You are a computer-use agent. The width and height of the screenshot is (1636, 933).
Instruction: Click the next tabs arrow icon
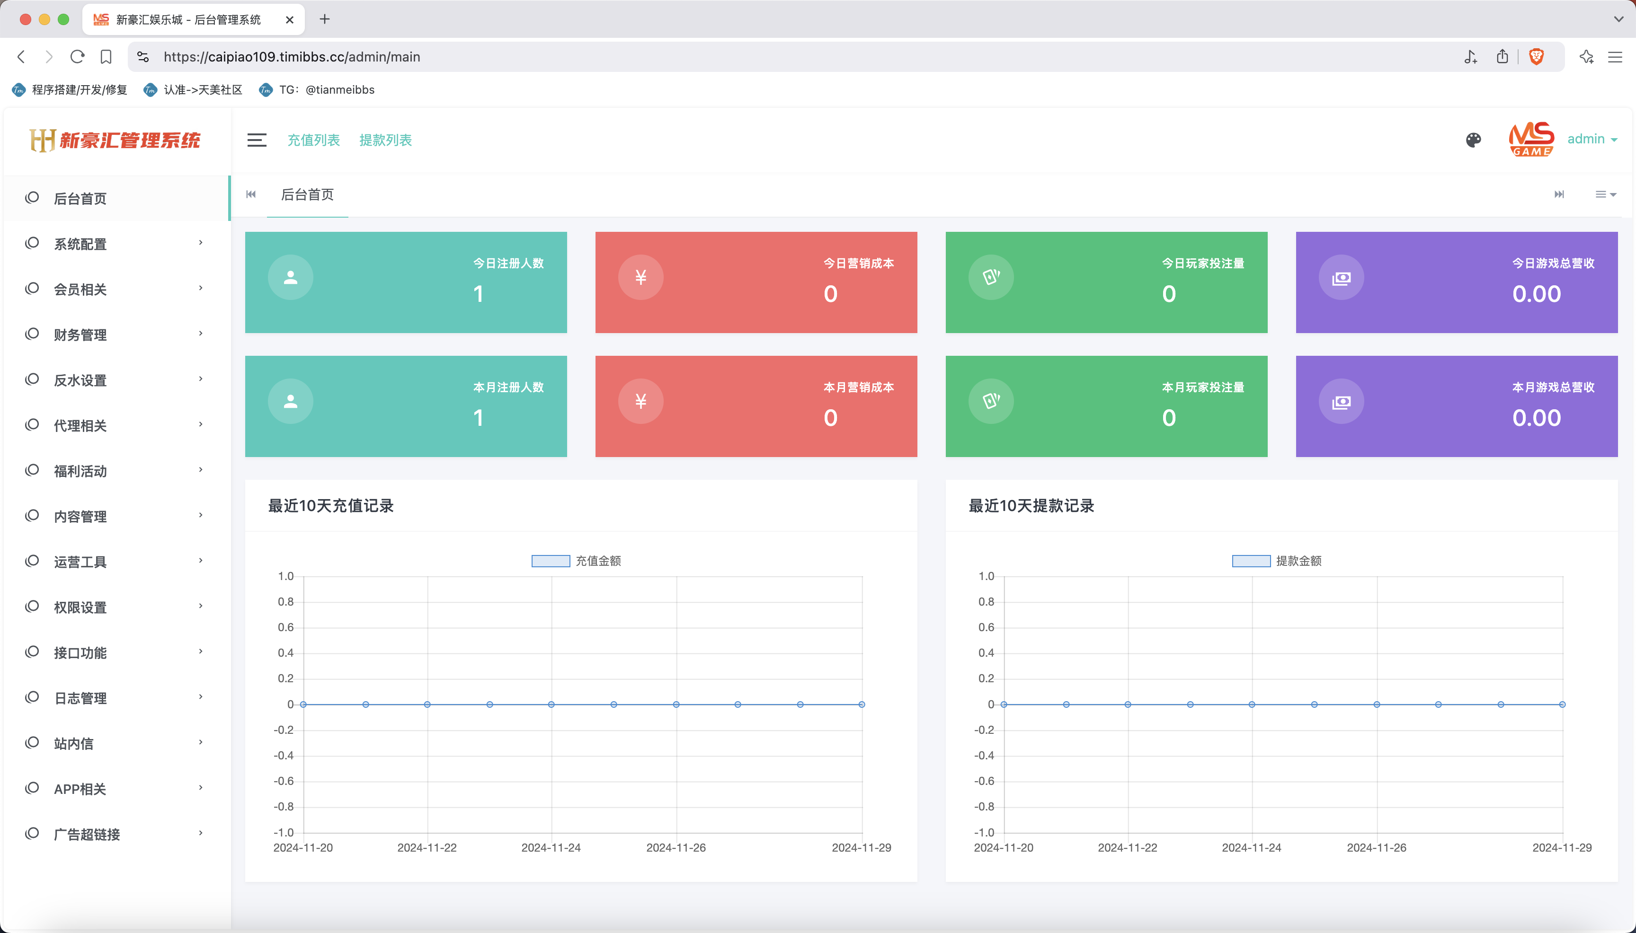pos(1559,195)
